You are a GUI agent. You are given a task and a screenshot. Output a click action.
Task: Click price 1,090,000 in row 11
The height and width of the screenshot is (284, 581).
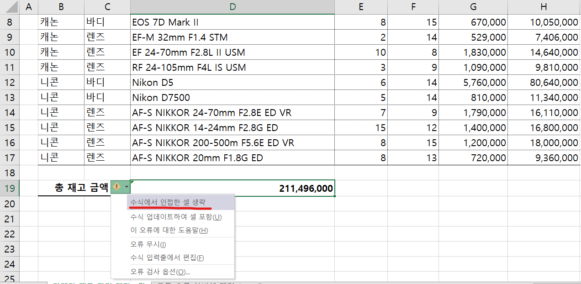click(473, 67)
